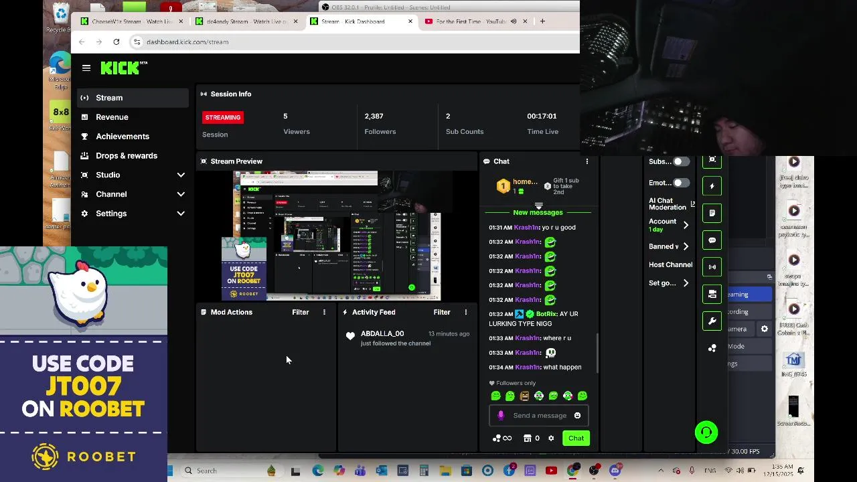Close the Stream Kick Dashboard tab
The image size is (857, 482).
coord(410,21)
